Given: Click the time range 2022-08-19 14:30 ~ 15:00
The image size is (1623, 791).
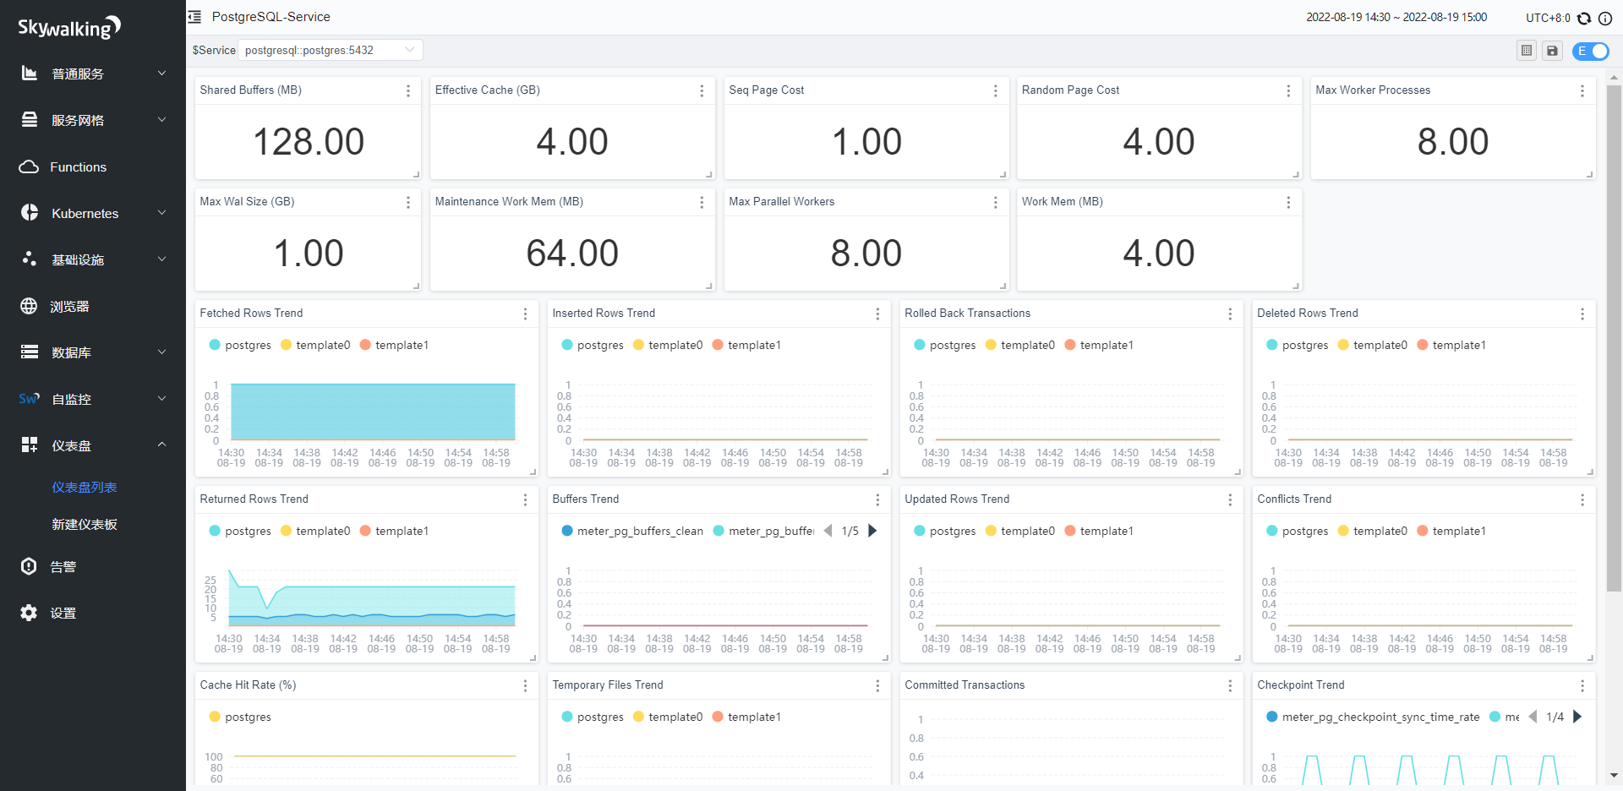Looking at the screenshot, I should tap(1396, 18).
